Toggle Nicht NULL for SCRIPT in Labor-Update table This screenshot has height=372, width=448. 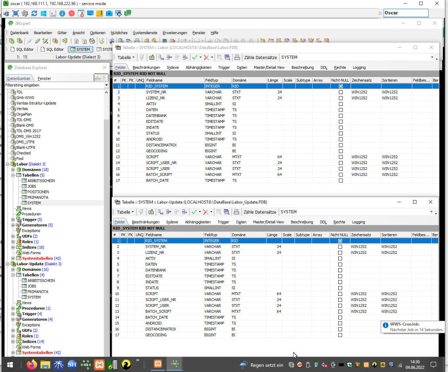click(340, 294)
